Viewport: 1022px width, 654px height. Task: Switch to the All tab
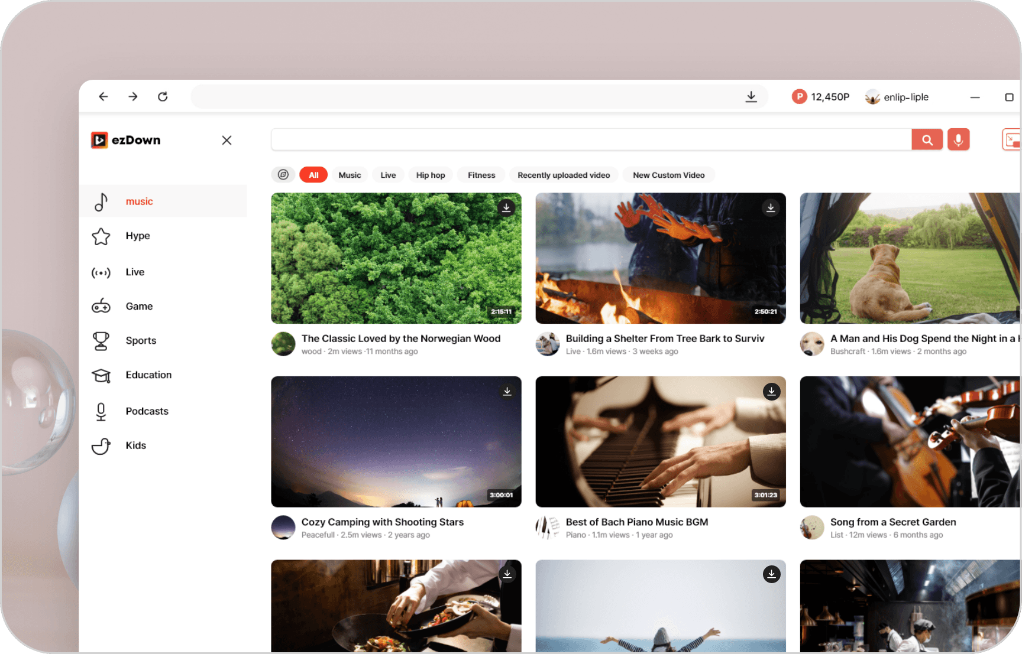pyautogui.click(x=313, y=174)
